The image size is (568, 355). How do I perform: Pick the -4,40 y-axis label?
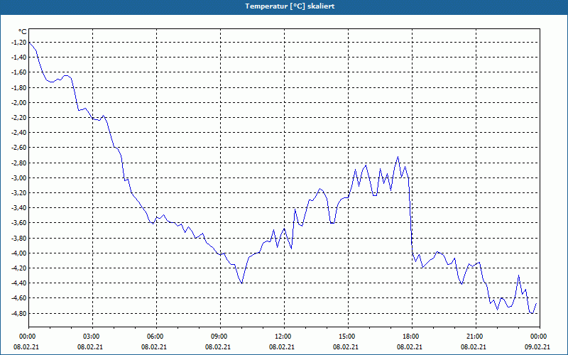tap(19, 283)
